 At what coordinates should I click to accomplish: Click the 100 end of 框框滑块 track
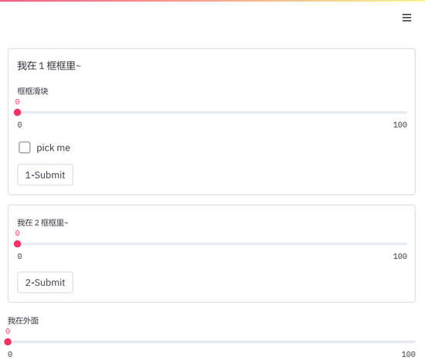pyautogui.click(x=406, y=112)
